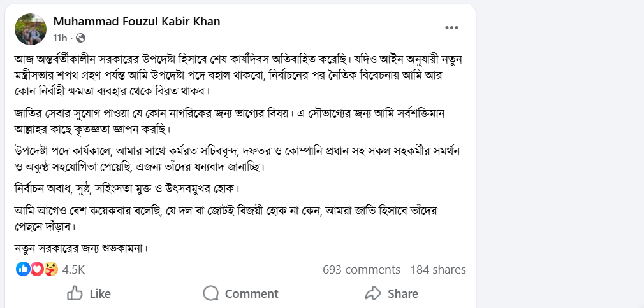This screenshot has width=644, height=308.
Task: Open the 4.5K reactions count
Action: click(x=73, y=270)
